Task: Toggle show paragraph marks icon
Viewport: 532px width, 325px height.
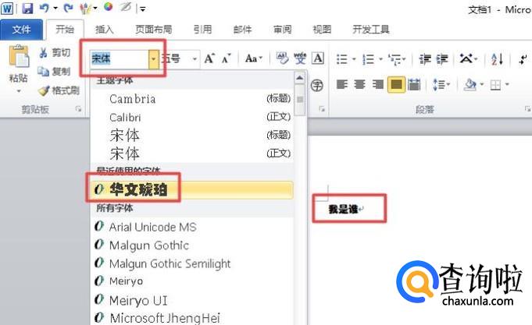Action: (523, 59)
